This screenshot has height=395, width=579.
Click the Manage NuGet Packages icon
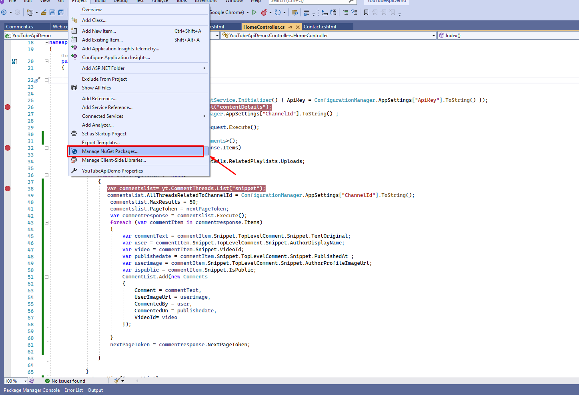(x=74, y=151)
